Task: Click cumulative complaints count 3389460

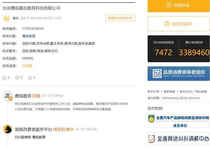Action: point(194,53)
